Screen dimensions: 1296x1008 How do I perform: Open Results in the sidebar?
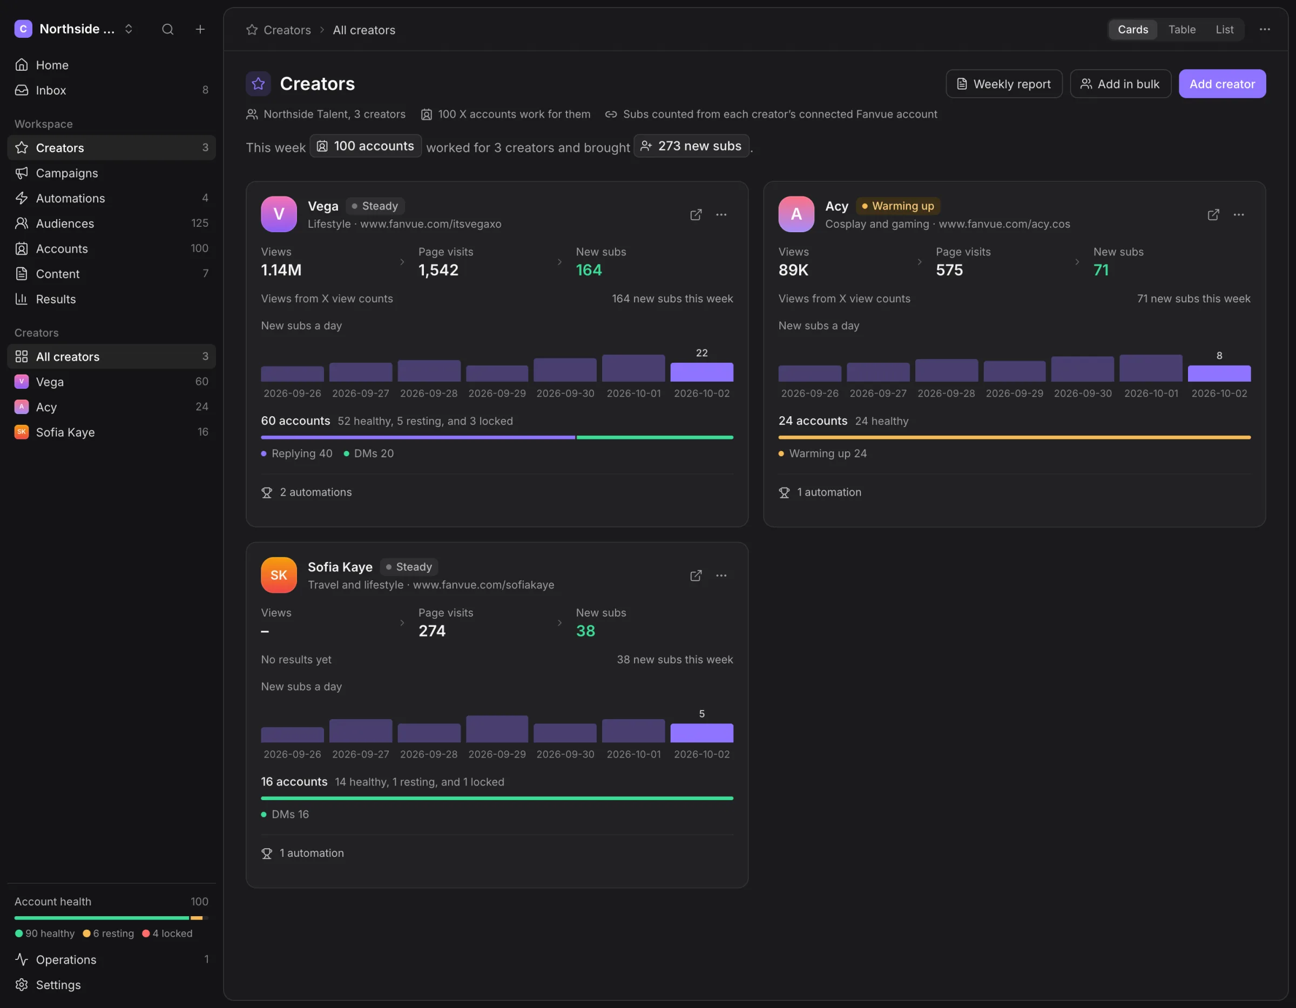pos(112,299)
